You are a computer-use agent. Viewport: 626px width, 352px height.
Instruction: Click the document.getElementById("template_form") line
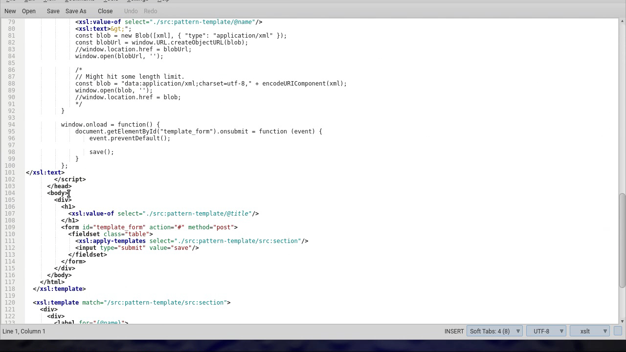coord(199,132)
